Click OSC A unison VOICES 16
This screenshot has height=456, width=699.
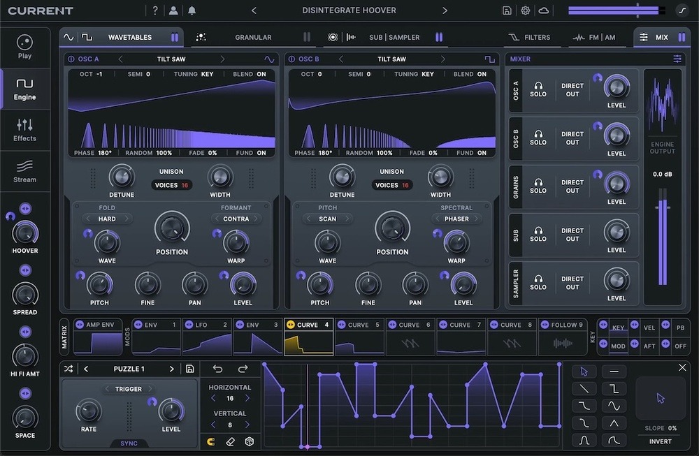click(x=172, y=185)
